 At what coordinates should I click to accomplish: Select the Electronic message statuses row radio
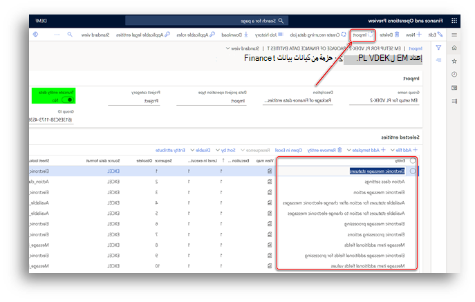[413, 171]
